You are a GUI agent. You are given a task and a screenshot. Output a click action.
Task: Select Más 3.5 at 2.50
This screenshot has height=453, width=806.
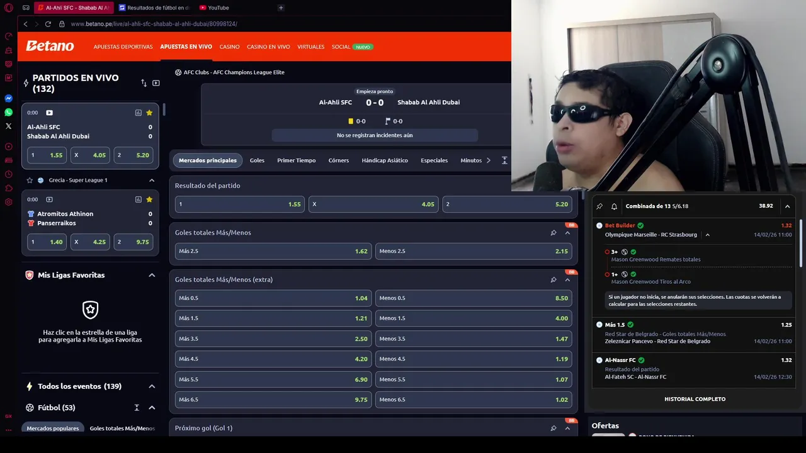273,338
